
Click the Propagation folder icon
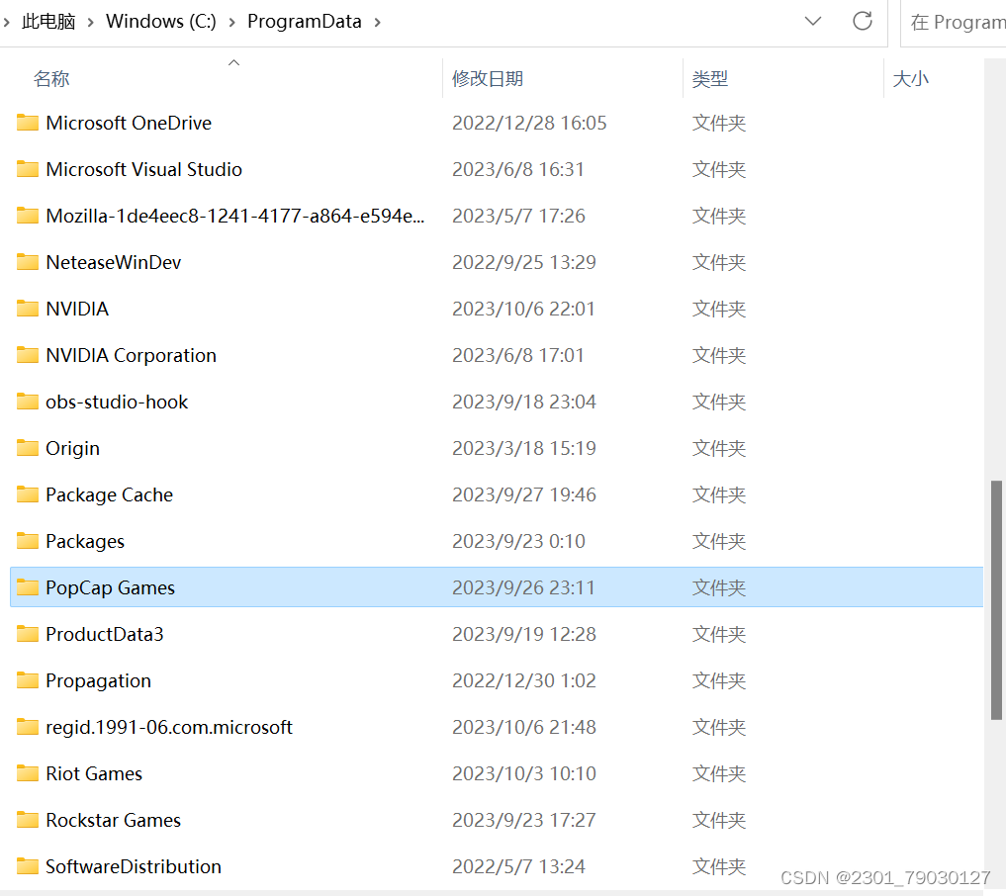[x=27, y=680]
